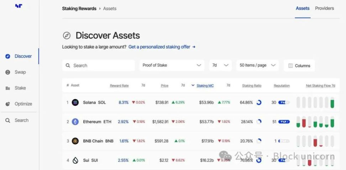Click the BNB Chain coin logo
The width and height of the screenshot is (346, 170).
pyautogui.click(x=75, y=141)
